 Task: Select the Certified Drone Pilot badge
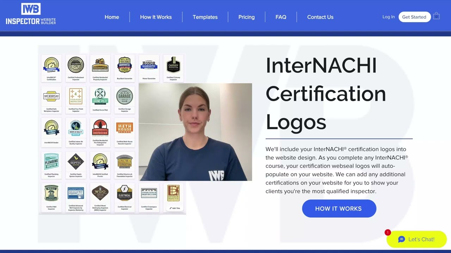[100, 100]
